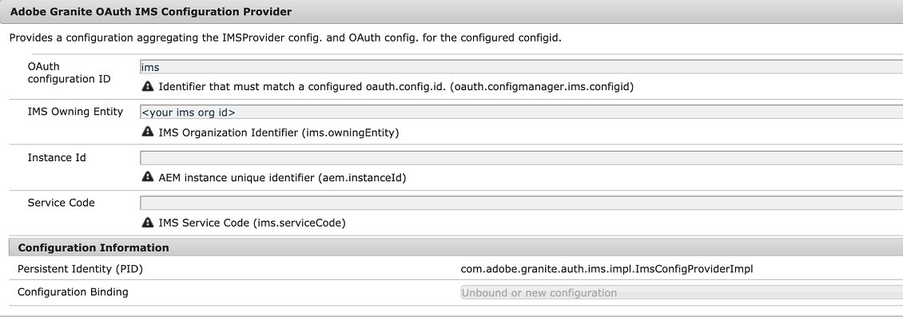903x332 pixels.
Task: Click the 'IMS Organization Identifier (ims.owningEntity)' hint text
Action: tap(279, 132)
